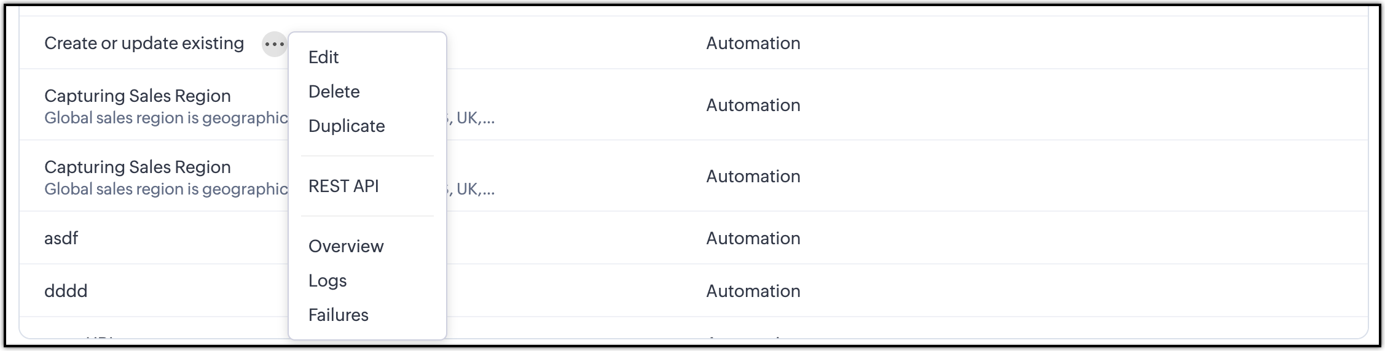Pick Duplicate from the context menu
Image resolution: width=1385 pixels, height=351 pixels.
tap(347, 126)
